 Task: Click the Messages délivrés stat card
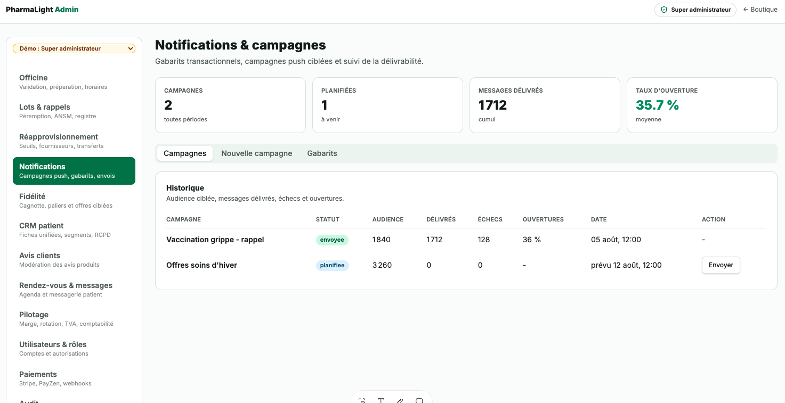click(545, 105)
